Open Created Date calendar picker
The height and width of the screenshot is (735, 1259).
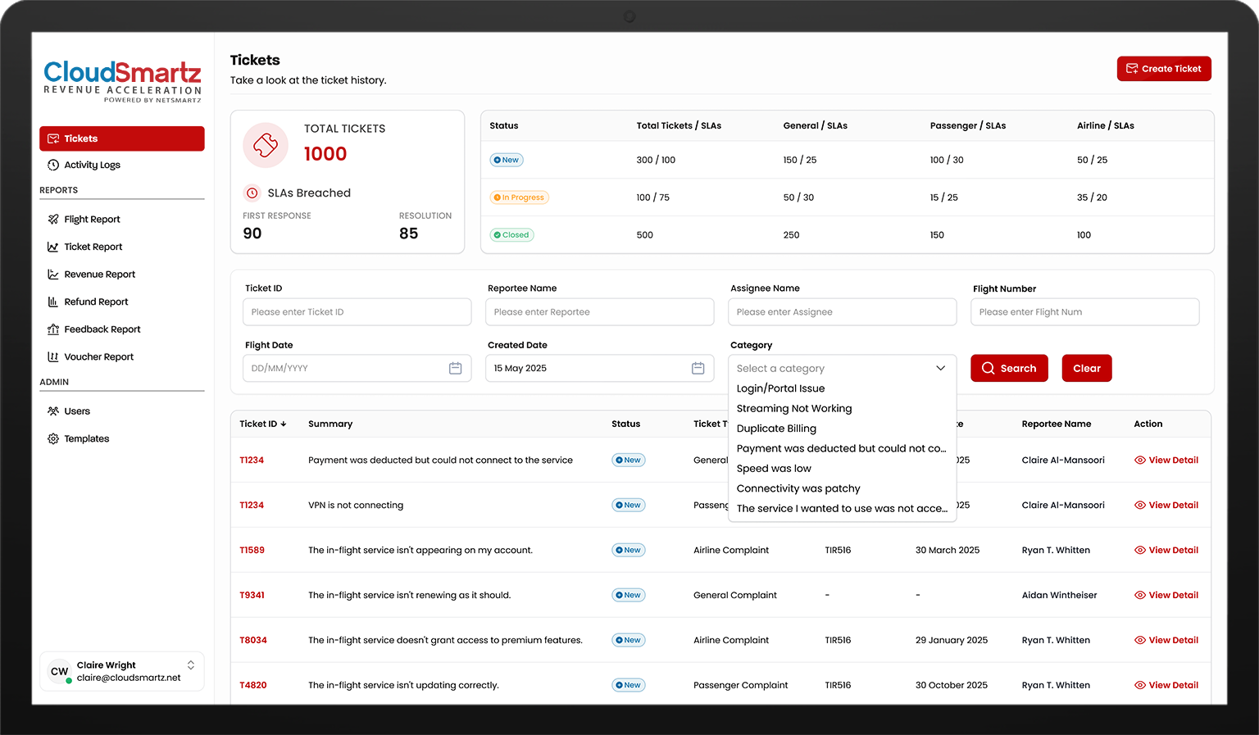pyautogui.click(x=698, y=369)
